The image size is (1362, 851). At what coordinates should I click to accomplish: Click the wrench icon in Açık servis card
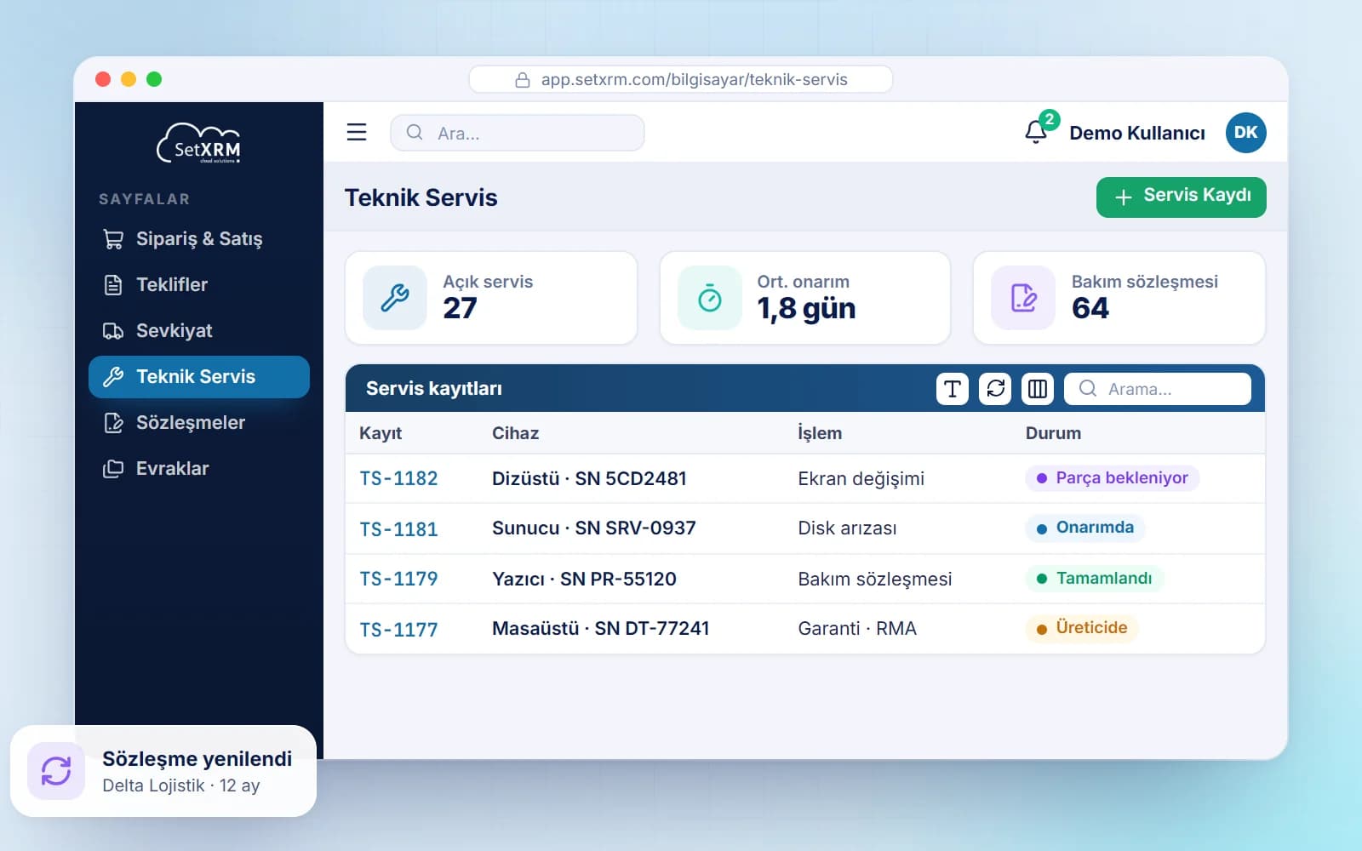(x=395, y=298)
